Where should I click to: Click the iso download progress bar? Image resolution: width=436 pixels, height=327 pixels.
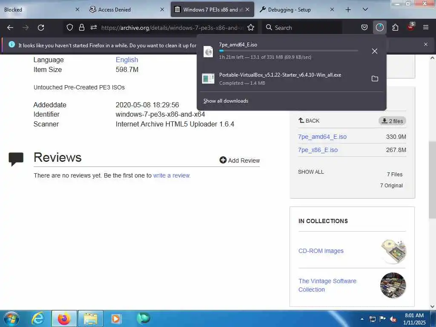(x=288, y=51)
